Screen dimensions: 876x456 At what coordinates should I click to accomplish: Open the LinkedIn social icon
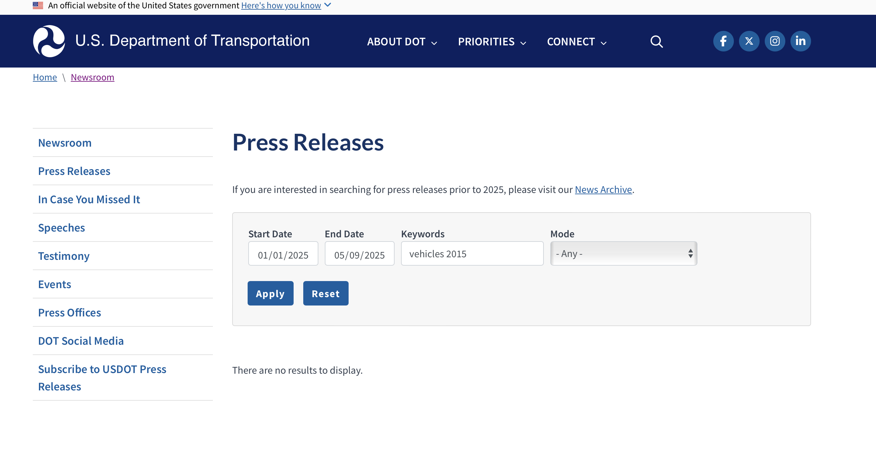click(800, 41)
